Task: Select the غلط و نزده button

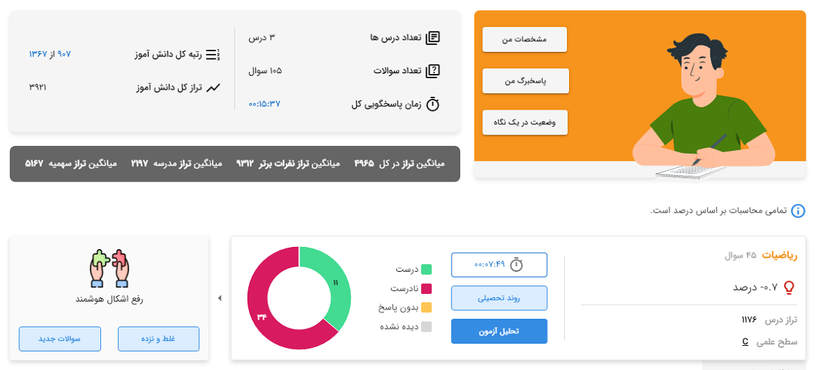Action: coord(159,339)
